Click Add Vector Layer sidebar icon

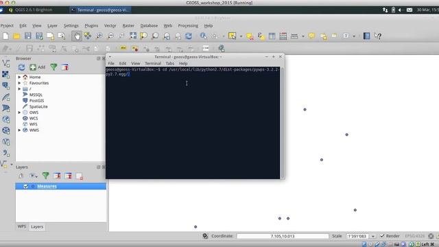tap(5, 63)
